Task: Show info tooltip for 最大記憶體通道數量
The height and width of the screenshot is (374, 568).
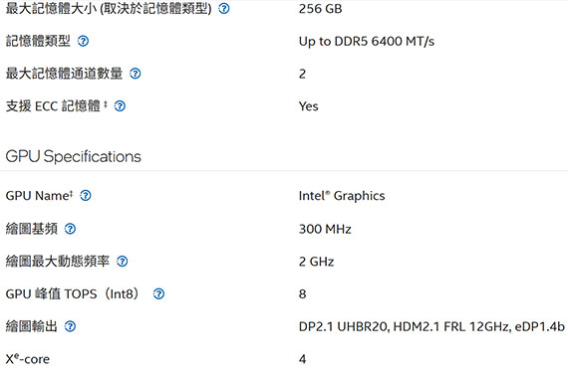Action: pyautogui.click(x=136, y=74)
